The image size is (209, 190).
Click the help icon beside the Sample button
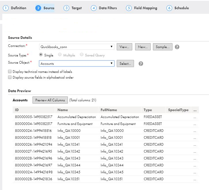(177, 47)
